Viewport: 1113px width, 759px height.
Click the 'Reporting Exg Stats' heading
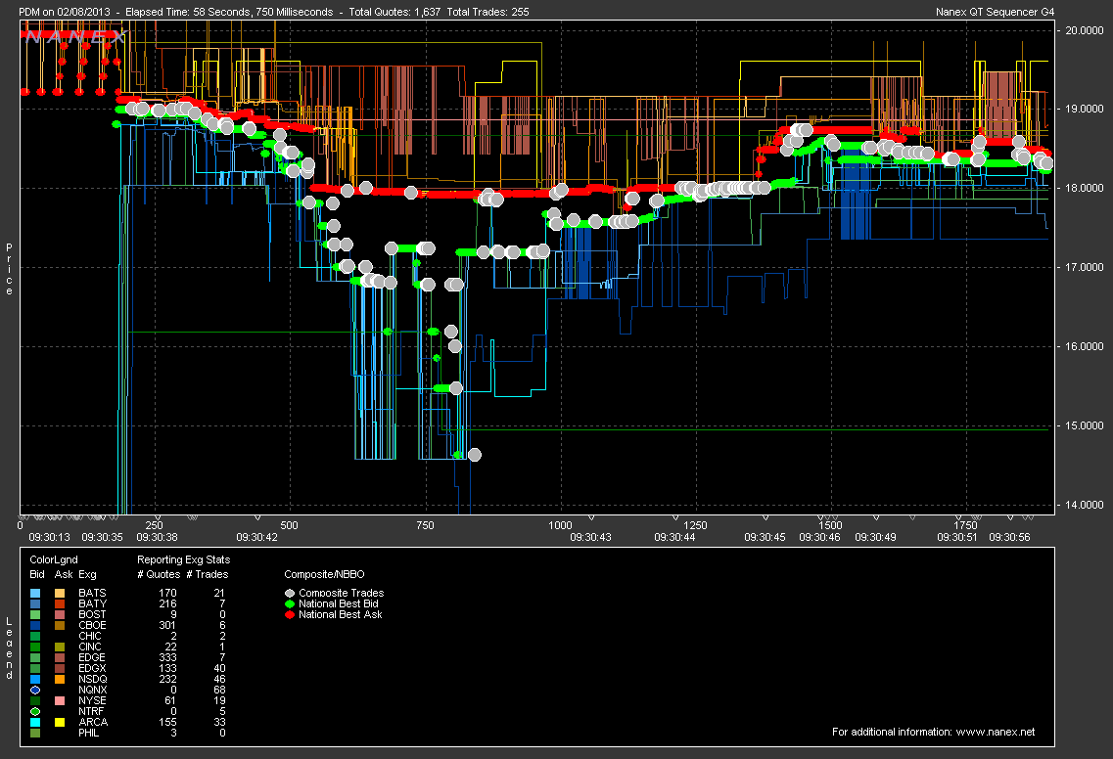[x=183, y=559]
